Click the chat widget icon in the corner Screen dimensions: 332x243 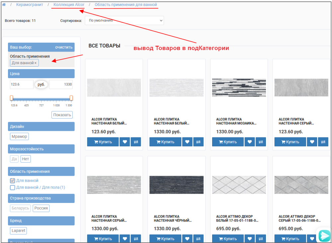[x=324, y=235]
